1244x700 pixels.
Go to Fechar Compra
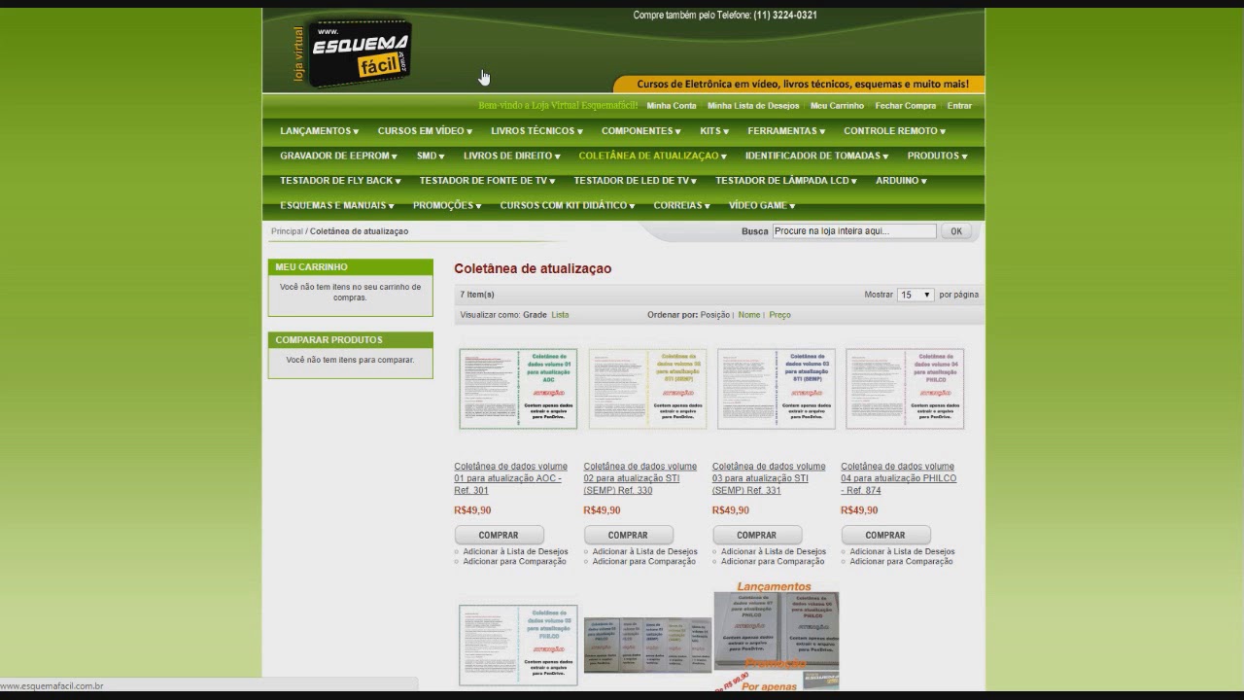click(905, 106)
